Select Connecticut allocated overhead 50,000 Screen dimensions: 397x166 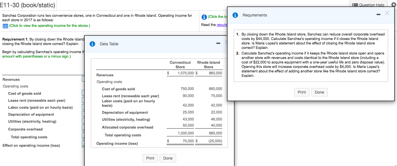coord(188,125)
